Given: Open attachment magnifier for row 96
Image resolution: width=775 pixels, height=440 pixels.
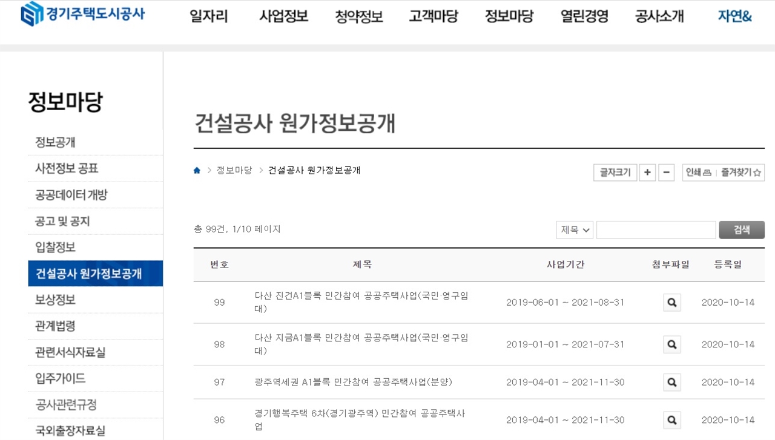Looking at the screenshot, I should [671, 420].
